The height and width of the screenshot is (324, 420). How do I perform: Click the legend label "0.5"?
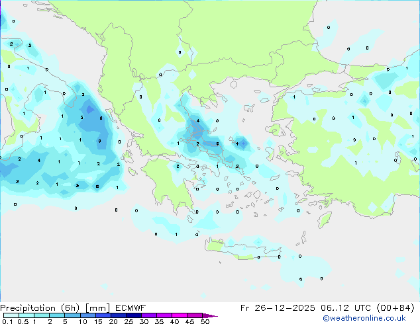click(23, 321)
